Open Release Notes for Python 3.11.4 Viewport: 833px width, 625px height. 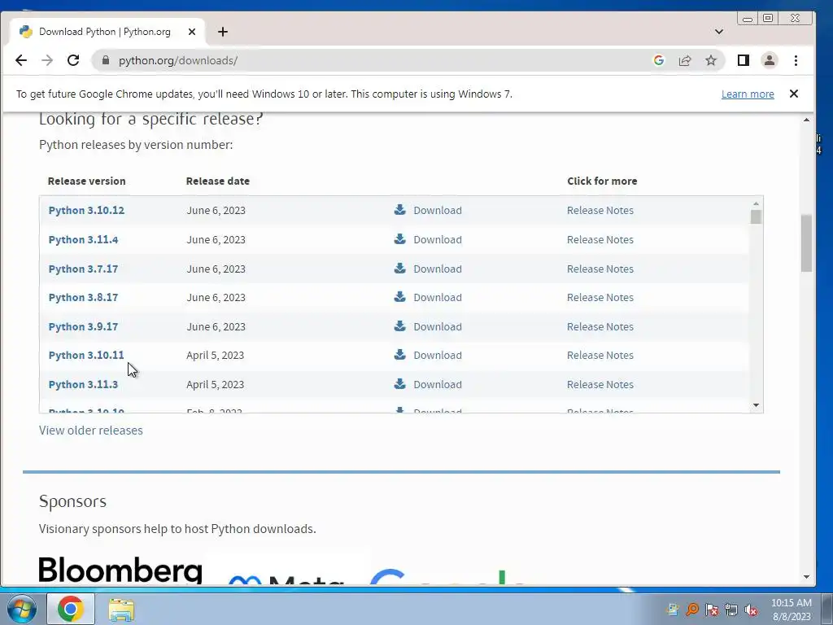click(600, 240)
